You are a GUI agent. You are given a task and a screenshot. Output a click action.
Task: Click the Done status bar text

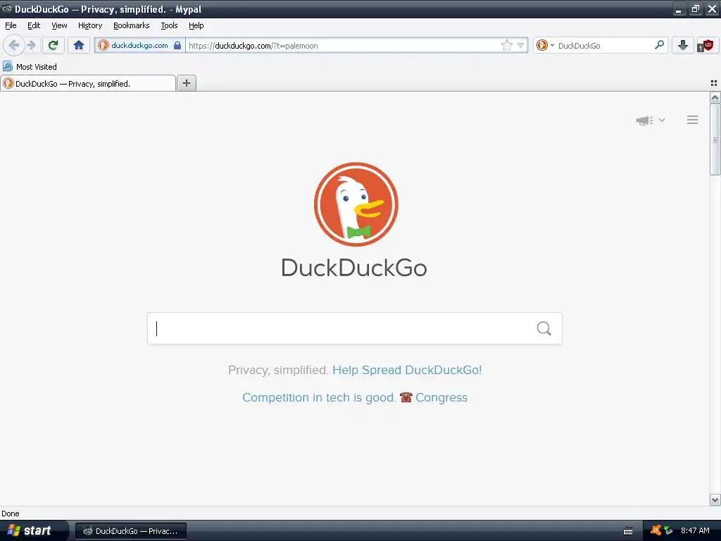[10, 514]
